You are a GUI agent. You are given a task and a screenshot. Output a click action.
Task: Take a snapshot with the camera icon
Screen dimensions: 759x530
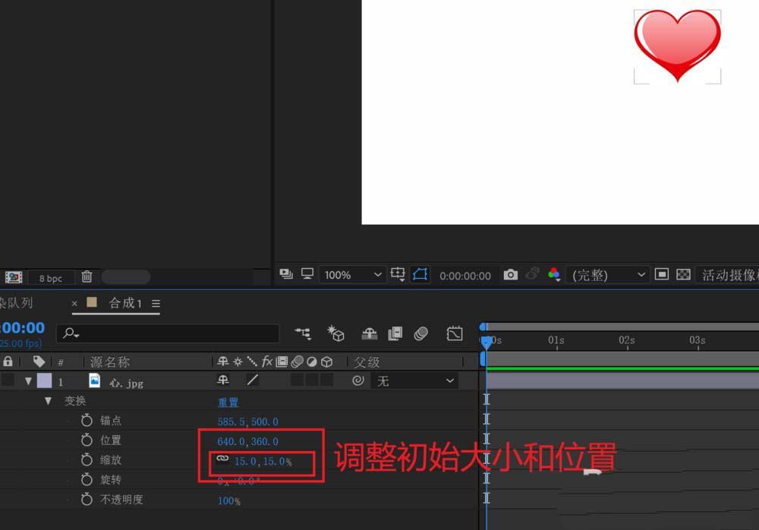pos(511,276)
